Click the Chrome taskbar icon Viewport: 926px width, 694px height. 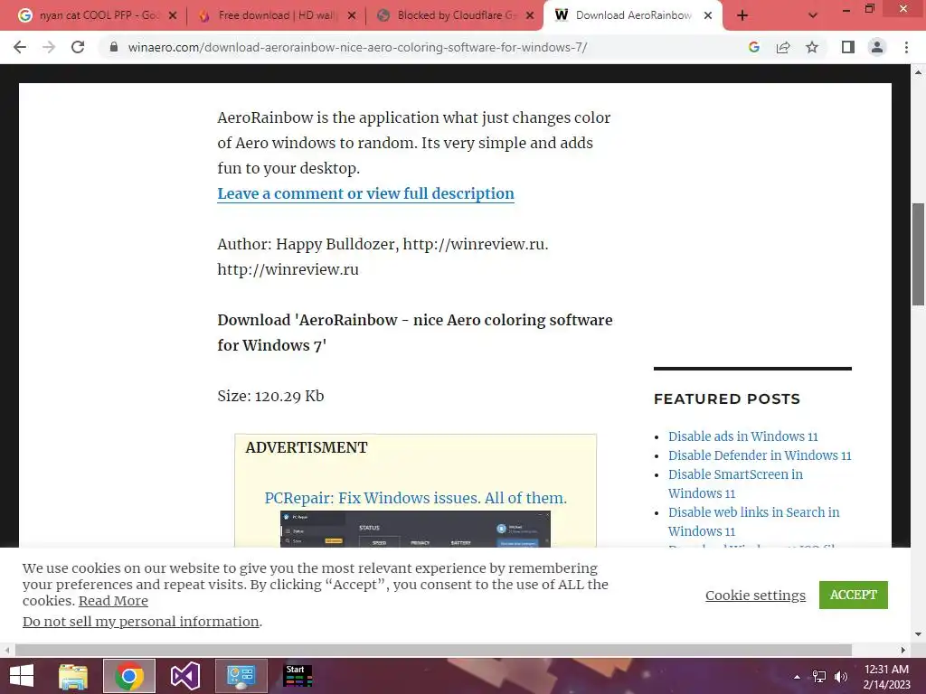click(129, 676)
